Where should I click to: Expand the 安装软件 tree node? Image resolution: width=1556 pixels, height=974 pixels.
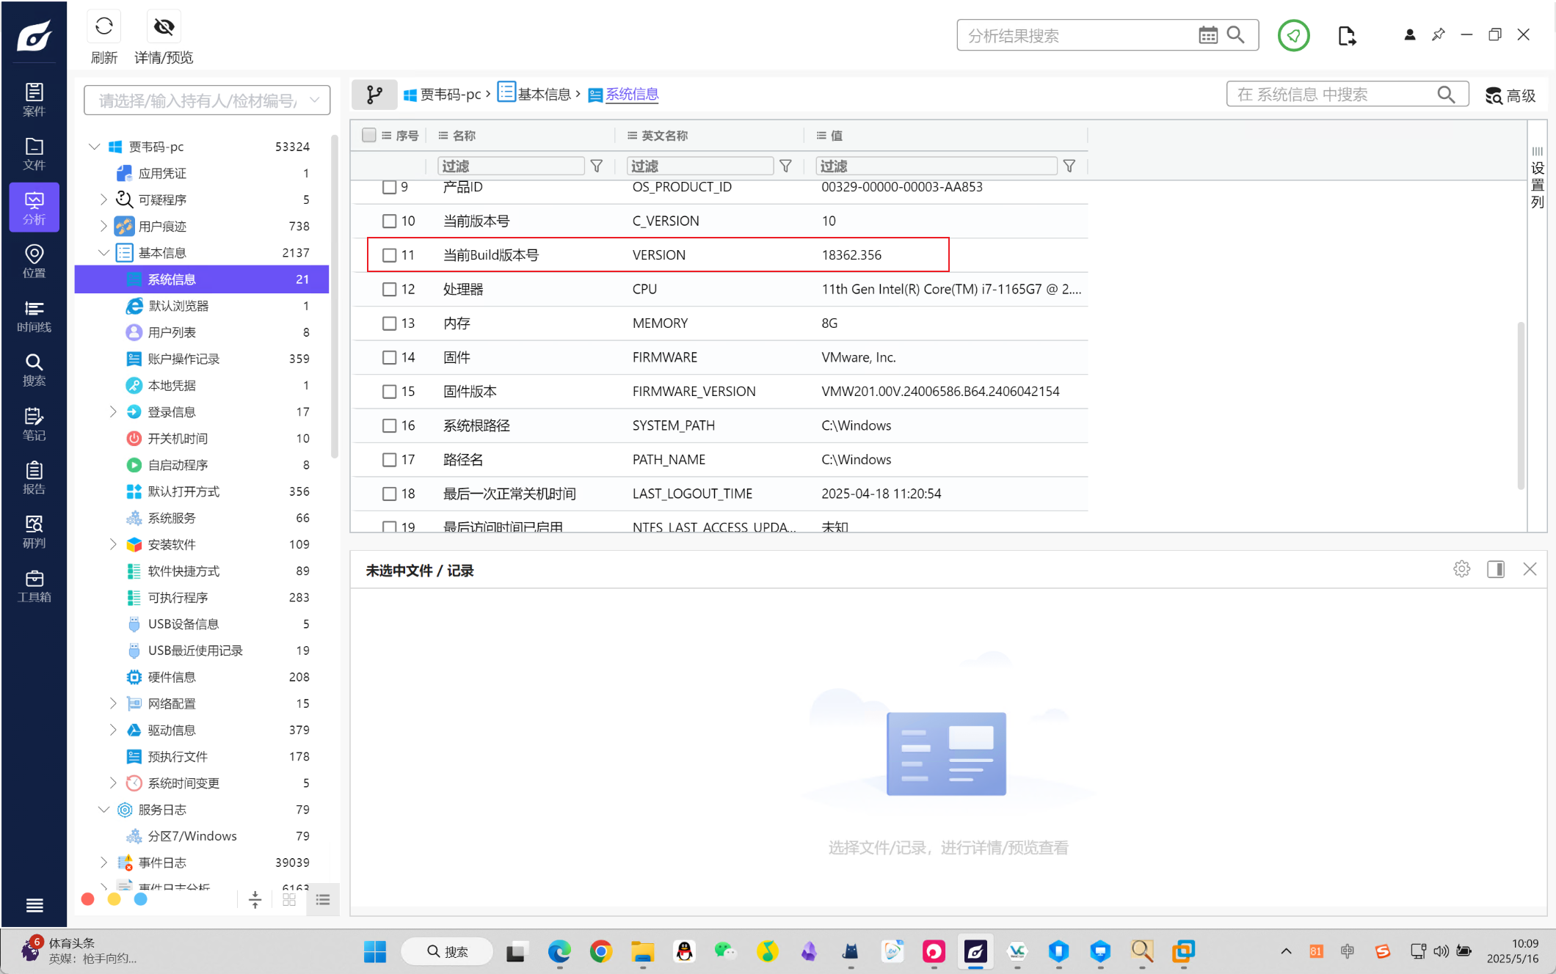113,544
